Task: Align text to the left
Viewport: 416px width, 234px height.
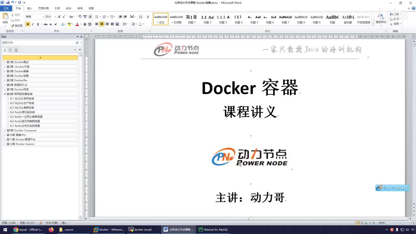Action: (x=97, y=24)
